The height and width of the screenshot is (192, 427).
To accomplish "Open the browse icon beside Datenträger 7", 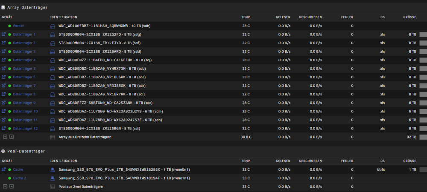I will click(x=3, y=86).
